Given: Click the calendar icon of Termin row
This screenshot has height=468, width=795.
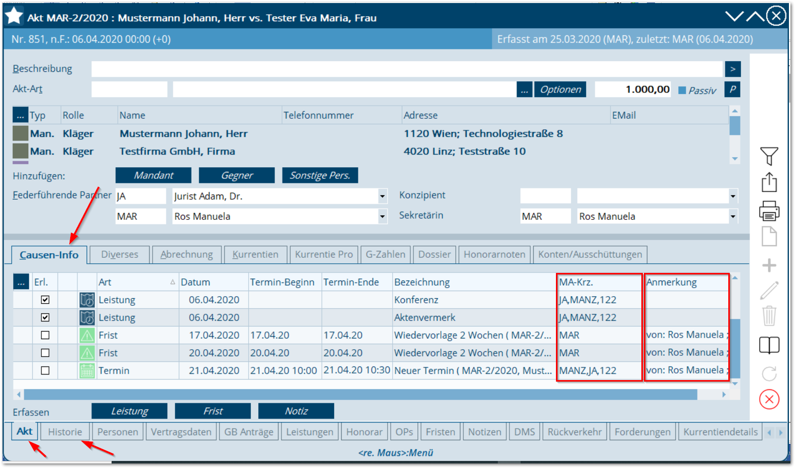Looking at the screenshot, I should 87,371.
